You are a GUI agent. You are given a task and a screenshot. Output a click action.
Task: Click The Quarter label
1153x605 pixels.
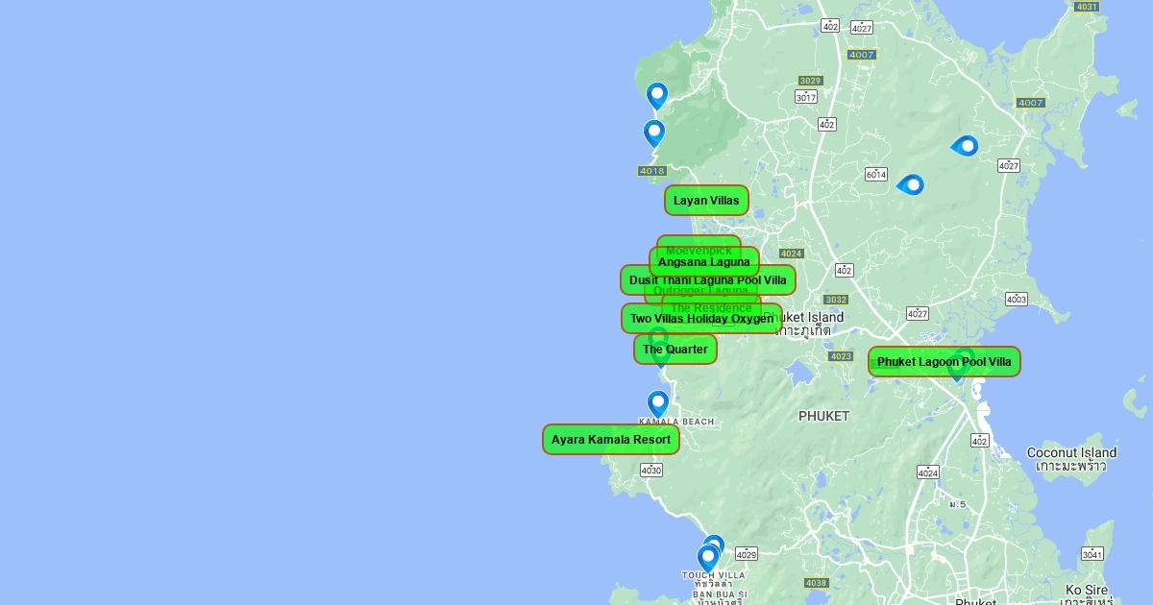675,350
